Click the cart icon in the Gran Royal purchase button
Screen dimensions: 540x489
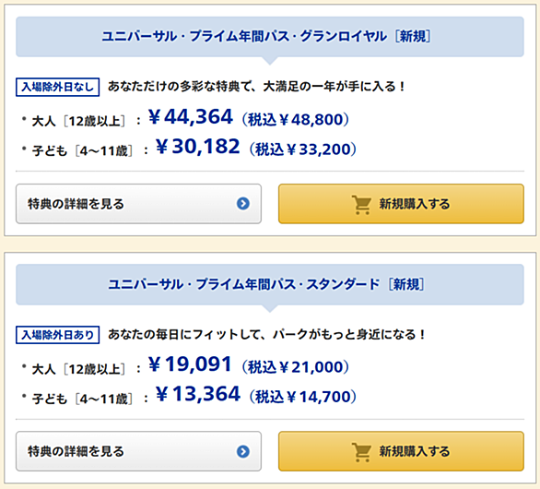361,205
